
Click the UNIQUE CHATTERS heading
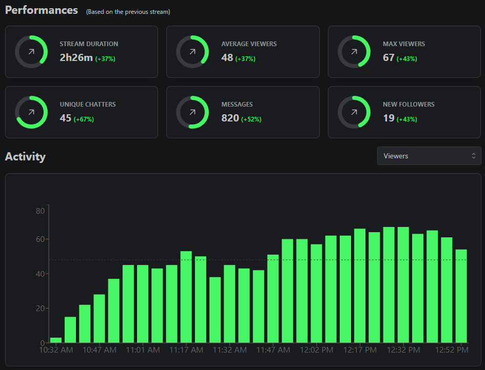pyautogui.click(x=88, y=105)
